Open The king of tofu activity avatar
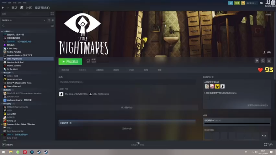Viewport: 276px width, 155px height. 61,94
